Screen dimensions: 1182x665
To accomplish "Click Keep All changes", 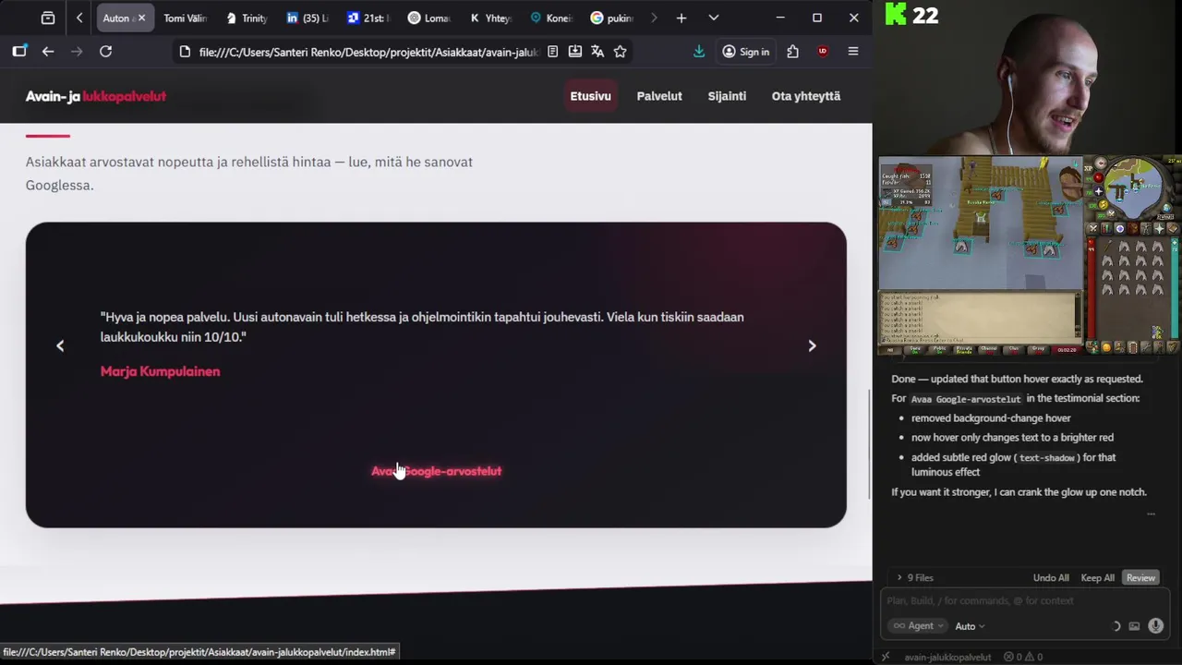I will click(x=1097, y=578).
